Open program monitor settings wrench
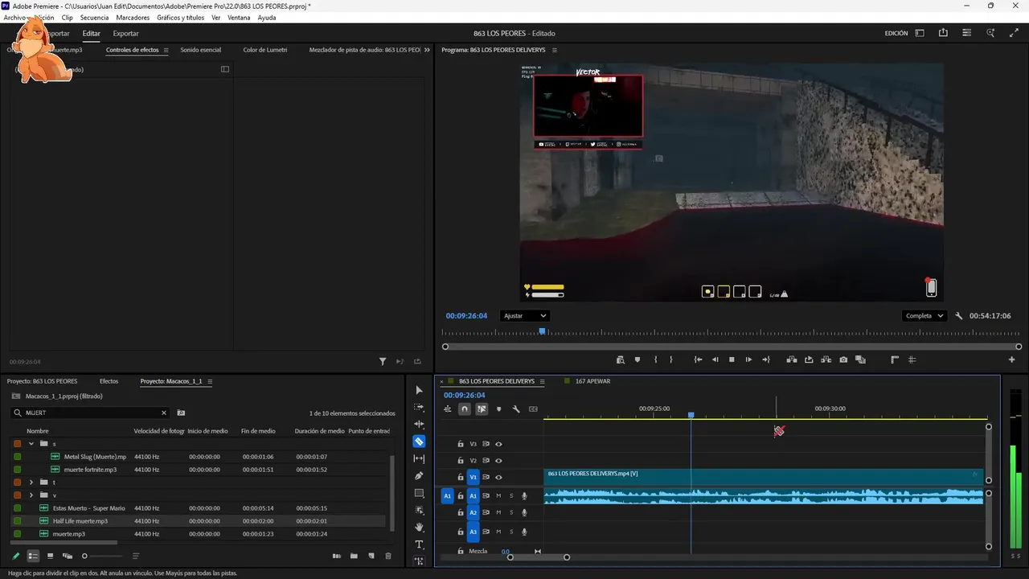Image resolution: width=1029 pixels, height=579 pixels. pos(959,316)
